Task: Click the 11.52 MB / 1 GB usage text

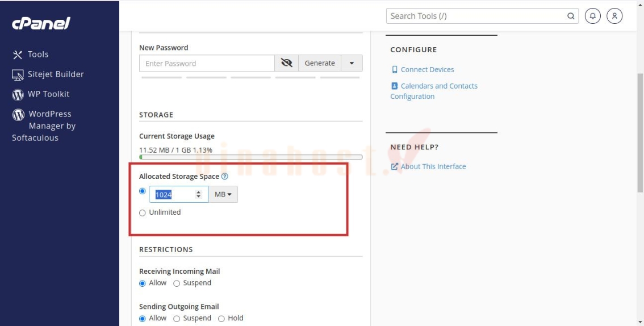Action: click(176, 150)
